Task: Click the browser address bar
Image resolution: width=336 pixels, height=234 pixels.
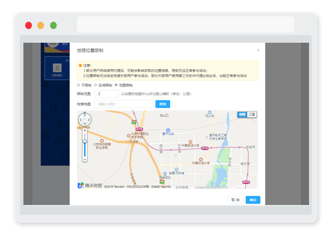Action: coord(185,24)
